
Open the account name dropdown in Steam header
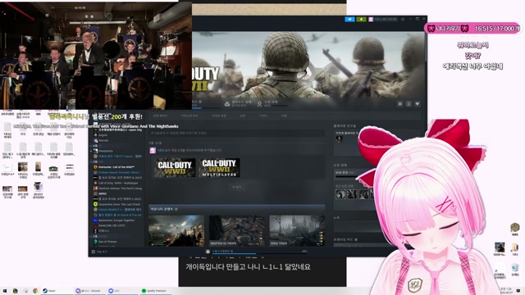coord(385,20)
